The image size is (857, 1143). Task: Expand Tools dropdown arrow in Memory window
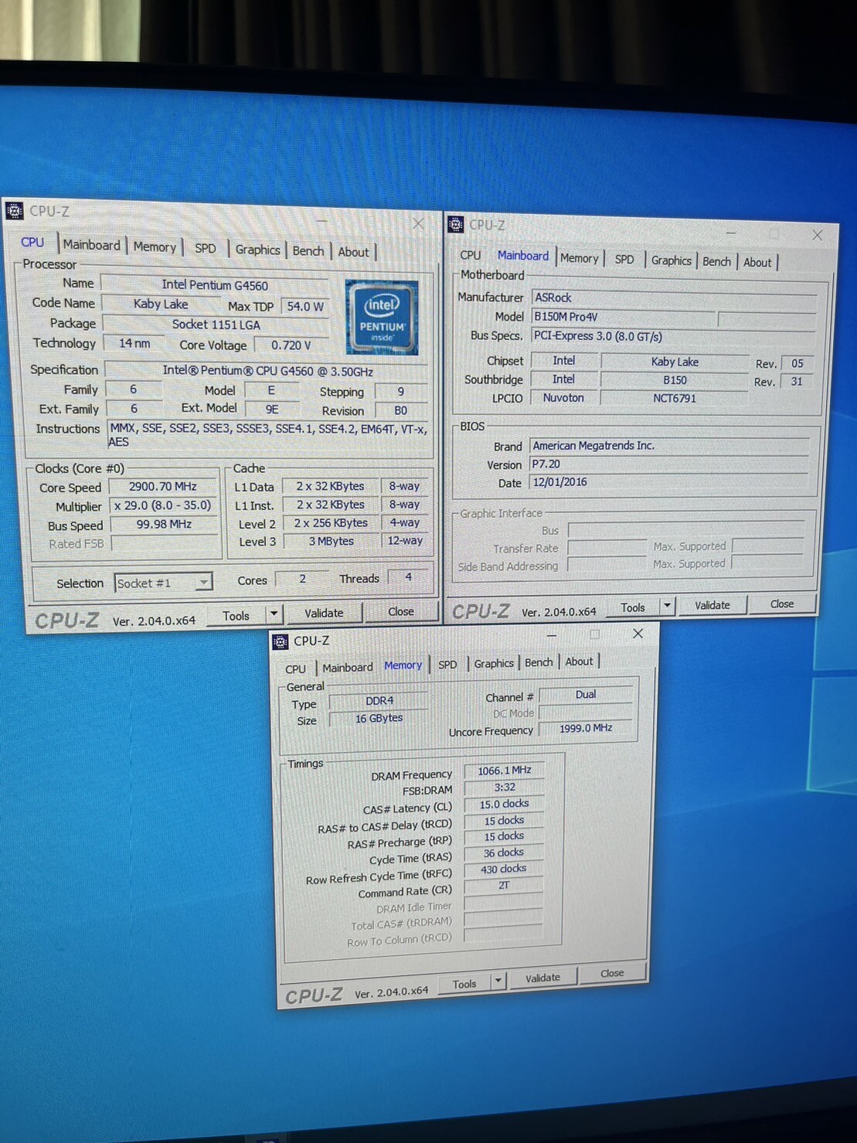point(498,981)
